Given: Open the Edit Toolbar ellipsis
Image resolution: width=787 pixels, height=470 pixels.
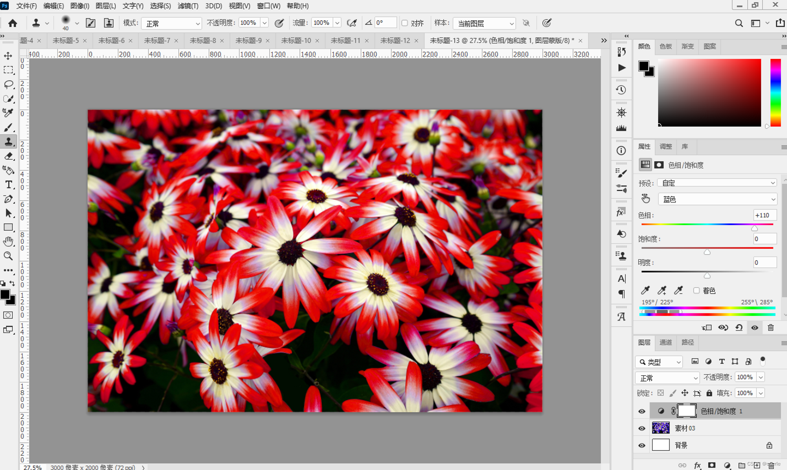Looking at the screenshot, I should (8, 270).
